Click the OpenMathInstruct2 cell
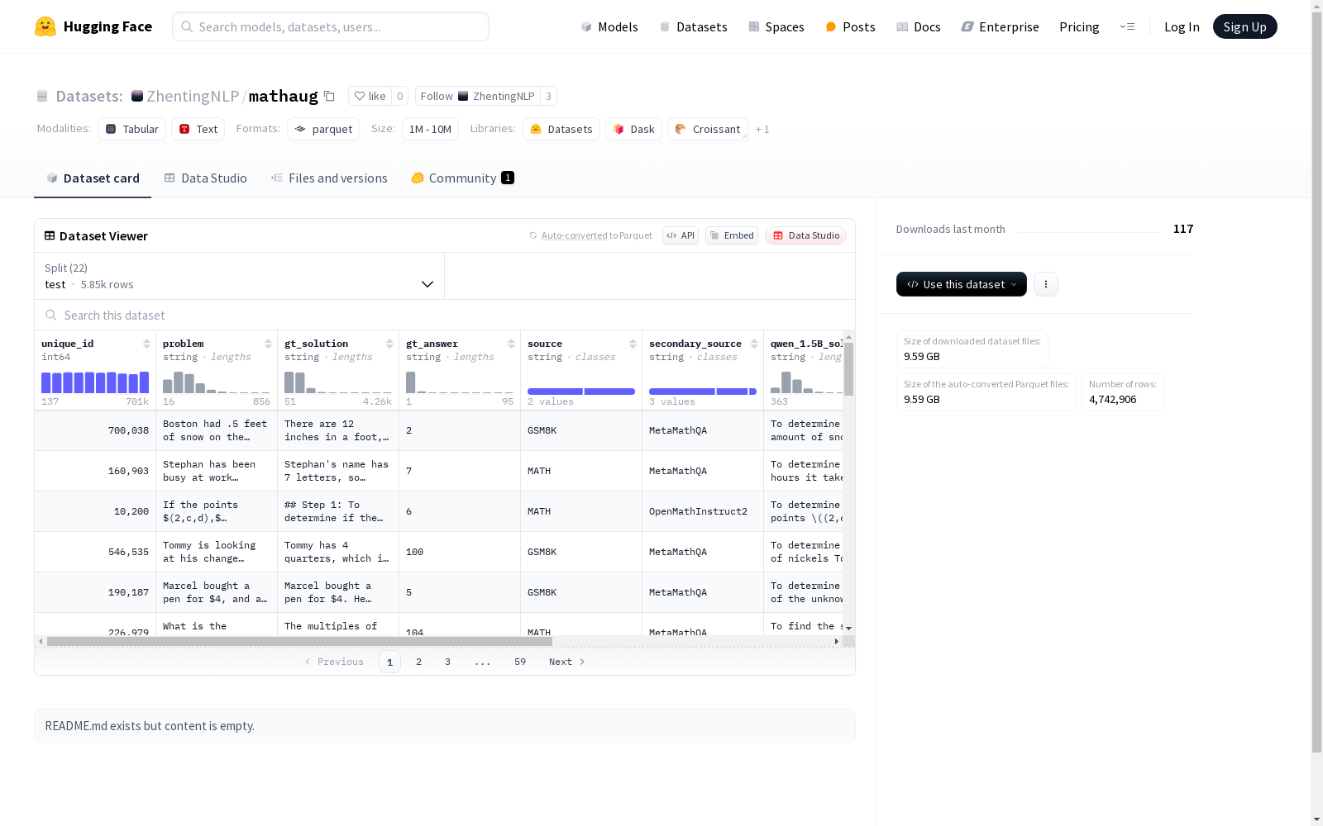The width and height of the screenshot is (1323, 826). (x=703, y=511)
